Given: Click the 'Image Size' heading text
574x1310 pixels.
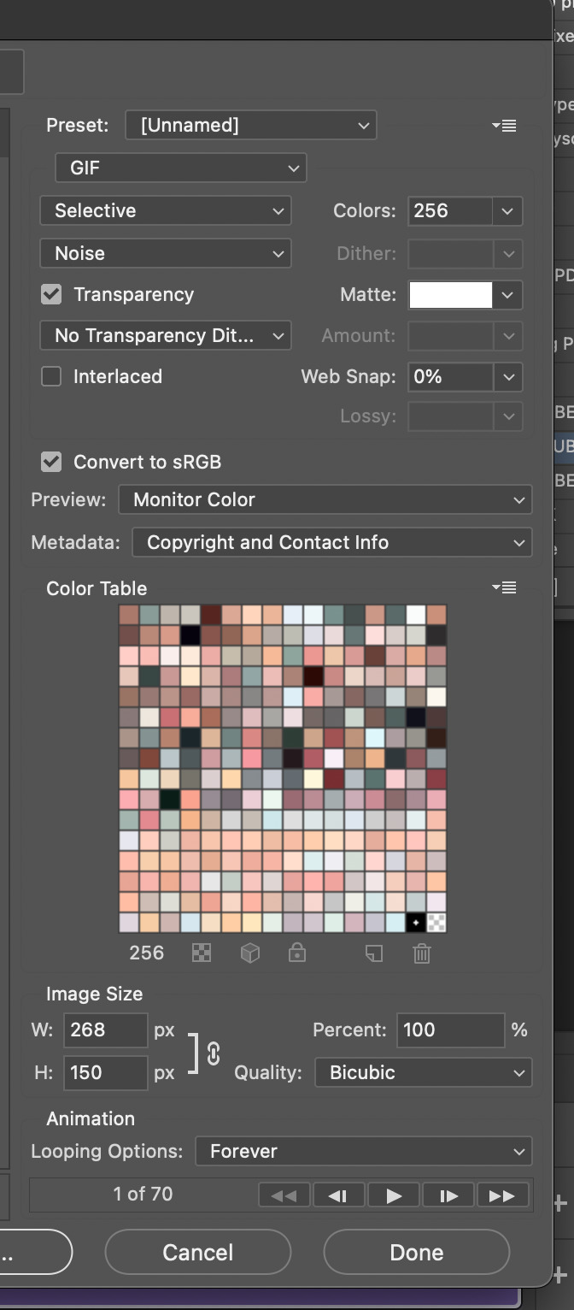Looking at the screenshot, I should (94, 994).
